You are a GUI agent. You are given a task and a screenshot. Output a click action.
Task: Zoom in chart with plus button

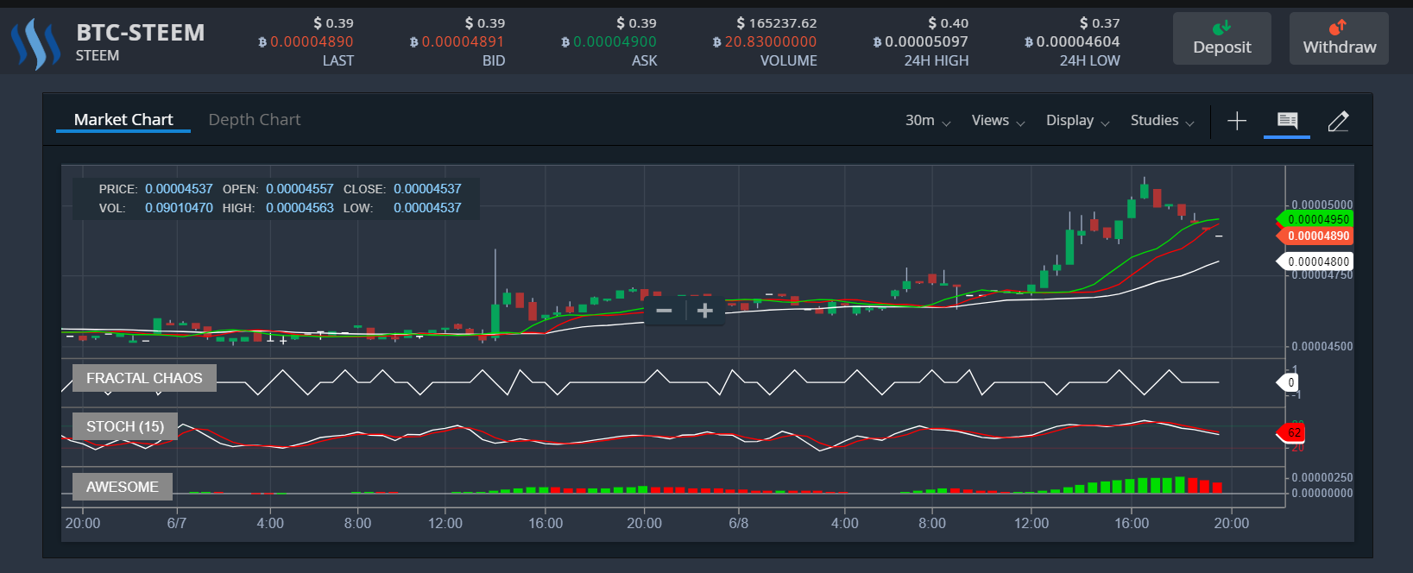[x=704, y=311]
